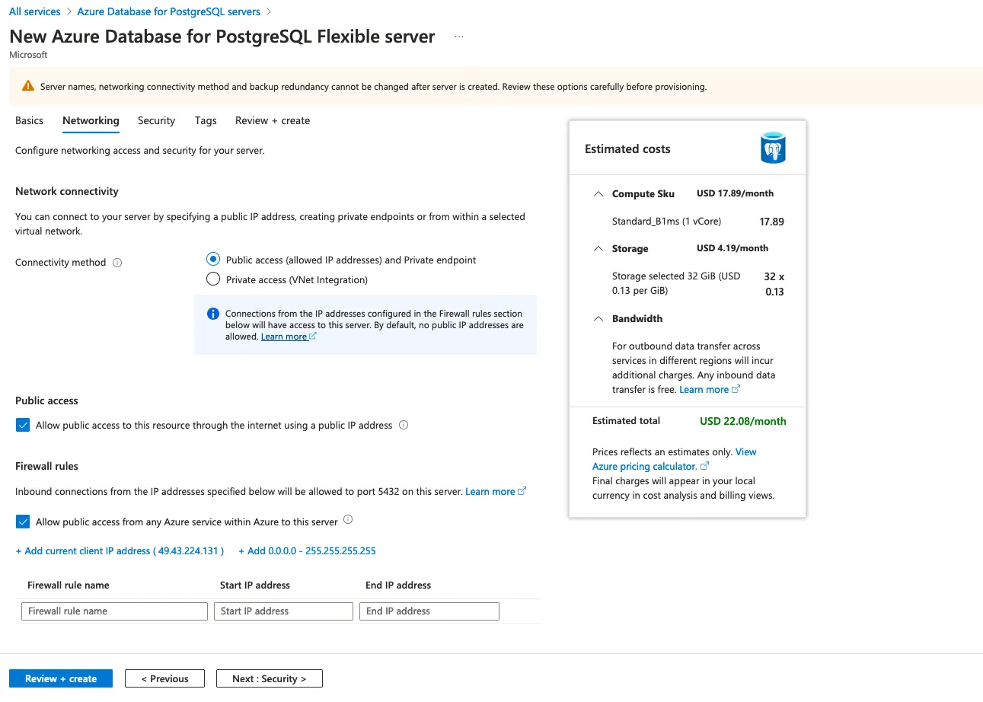Collapse the Storage cost section
The width and height of the screenshot is (983, 702).
pos(598,249)
